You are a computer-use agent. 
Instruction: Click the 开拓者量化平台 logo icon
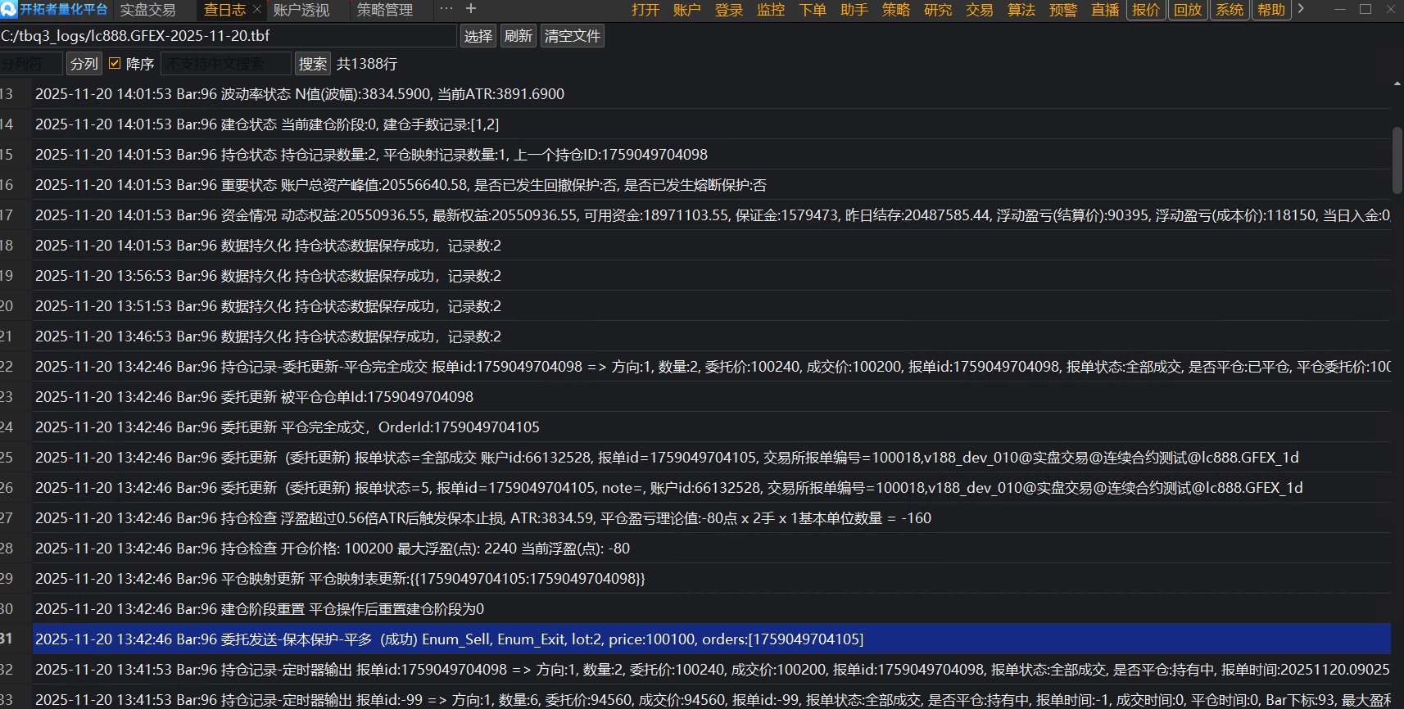tap(9, 9)
